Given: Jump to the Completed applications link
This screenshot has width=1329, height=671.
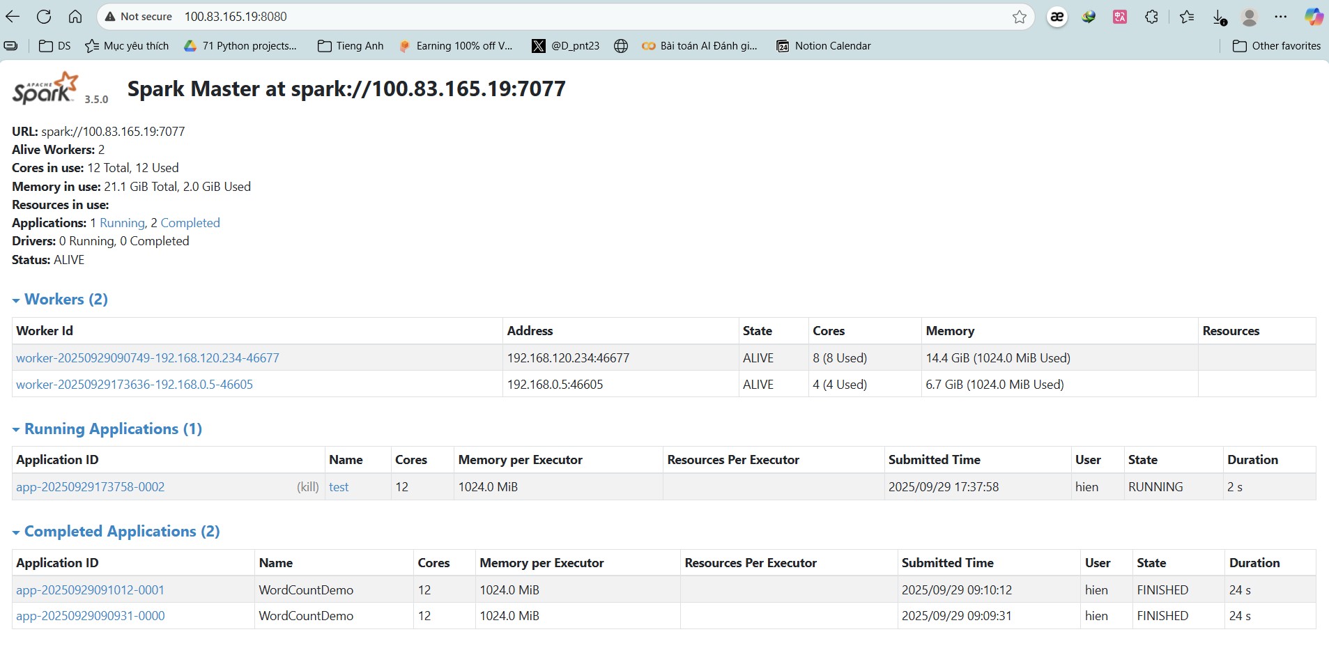Looking at the screenshot, I should pyautogui.click(x=190, y=223).
